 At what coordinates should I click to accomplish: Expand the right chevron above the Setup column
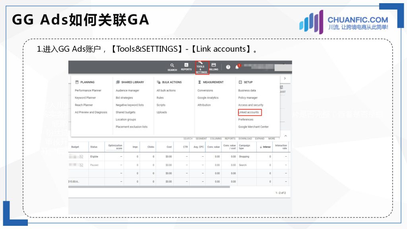285,78
